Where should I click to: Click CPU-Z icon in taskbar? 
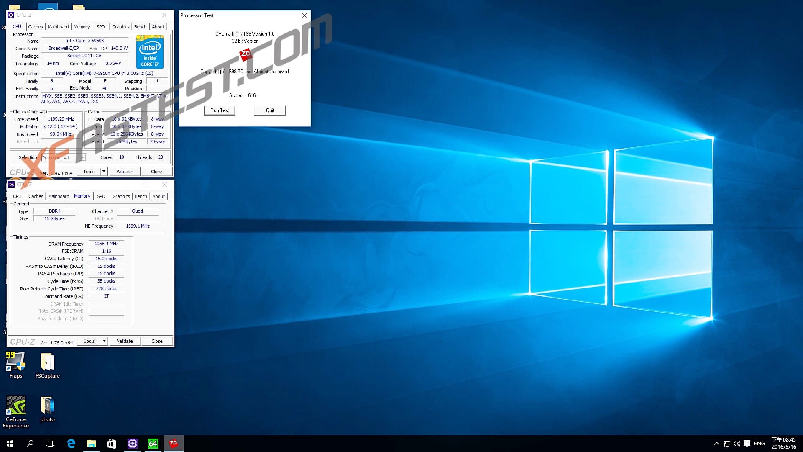click(x=133, y=443)
